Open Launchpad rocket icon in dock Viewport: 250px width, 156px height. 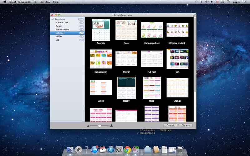pyautogui.click(x=78, y=149)
